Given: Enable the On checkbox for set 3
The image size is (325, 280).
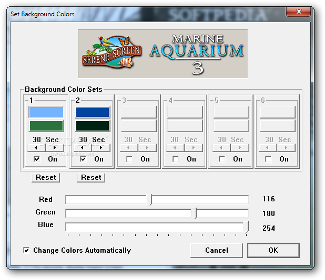Looking at the screenshot, I should [129, 159].
